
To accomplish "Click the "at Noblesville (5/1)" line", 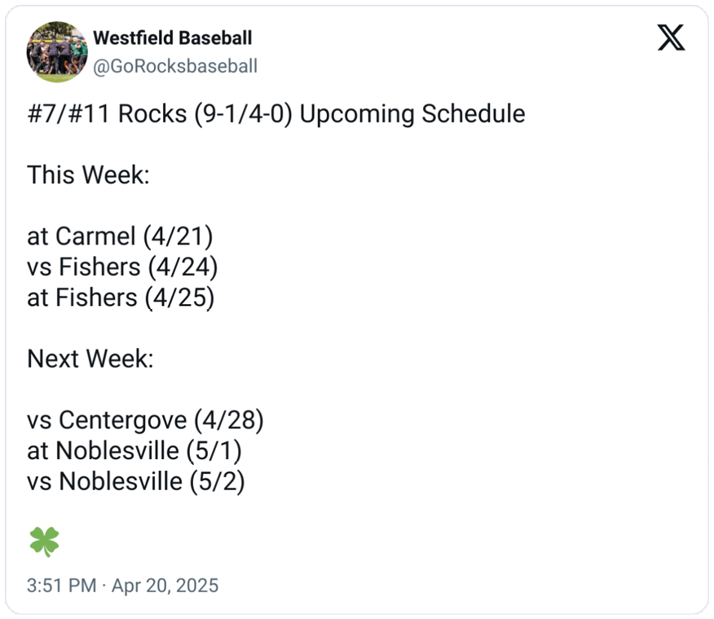I will [x=134, y=451].
